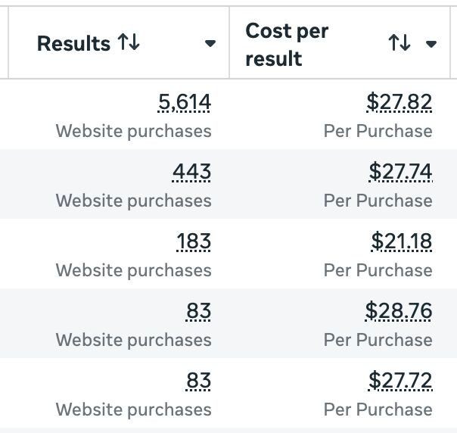Click the Results column header text
The image size is (457, 433).
(75, 44)
